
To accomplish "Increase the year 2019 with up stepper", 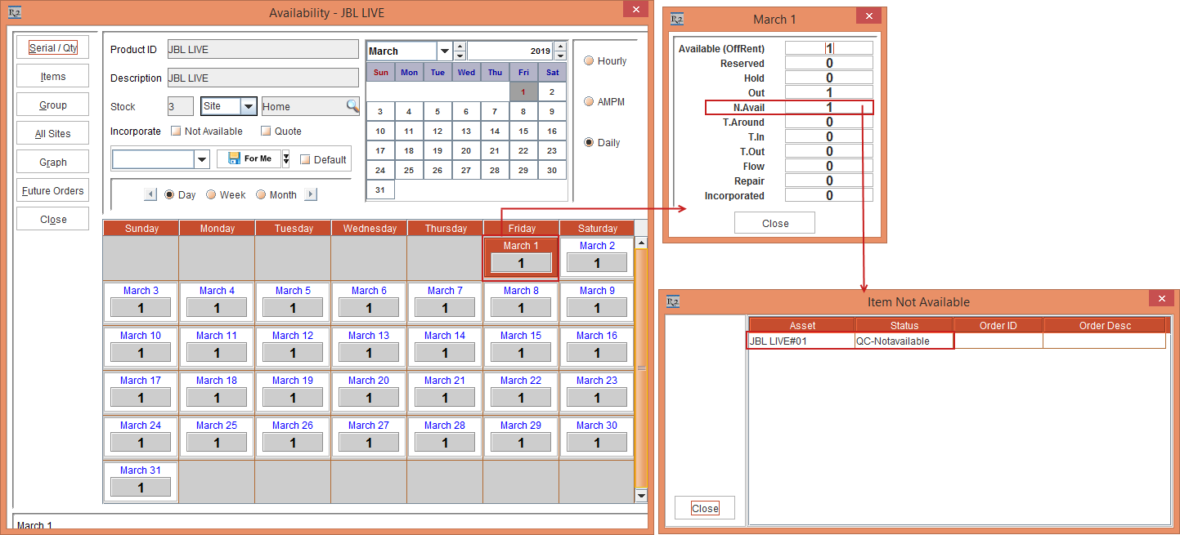I will pyautogui.click(x=559, y=47).
